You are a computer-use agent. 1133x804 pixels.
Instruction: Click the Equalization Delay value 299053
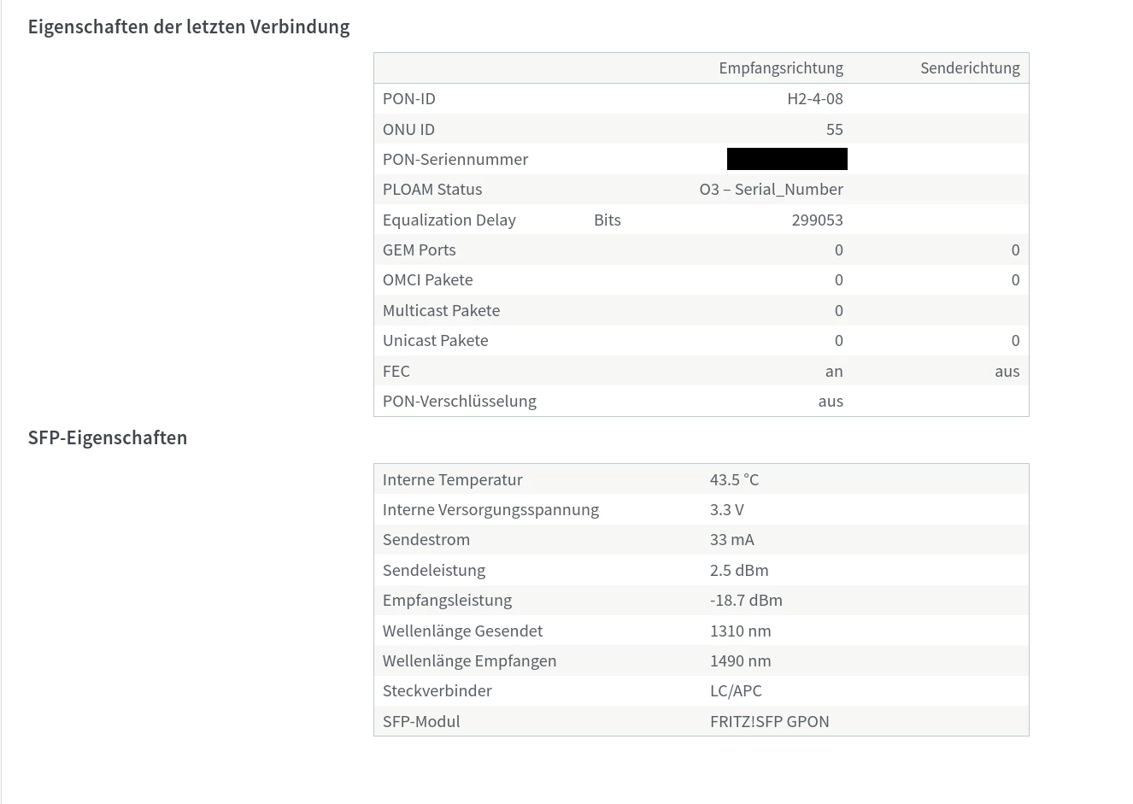tap(817, 220)
